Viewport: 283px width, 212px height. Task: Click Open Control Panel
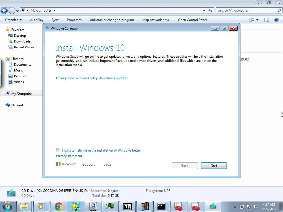pyautogui.click(x=192, y=20)
